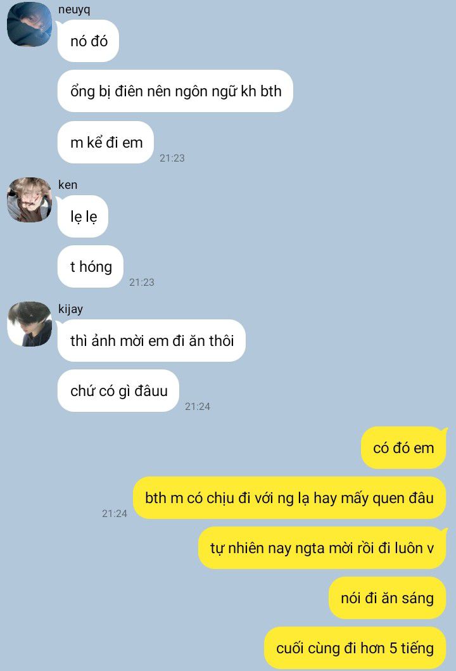Select message 'bth m có chịu đi với ng lạ'
This screenshot has height=671, width=456.
pos(289,497)
